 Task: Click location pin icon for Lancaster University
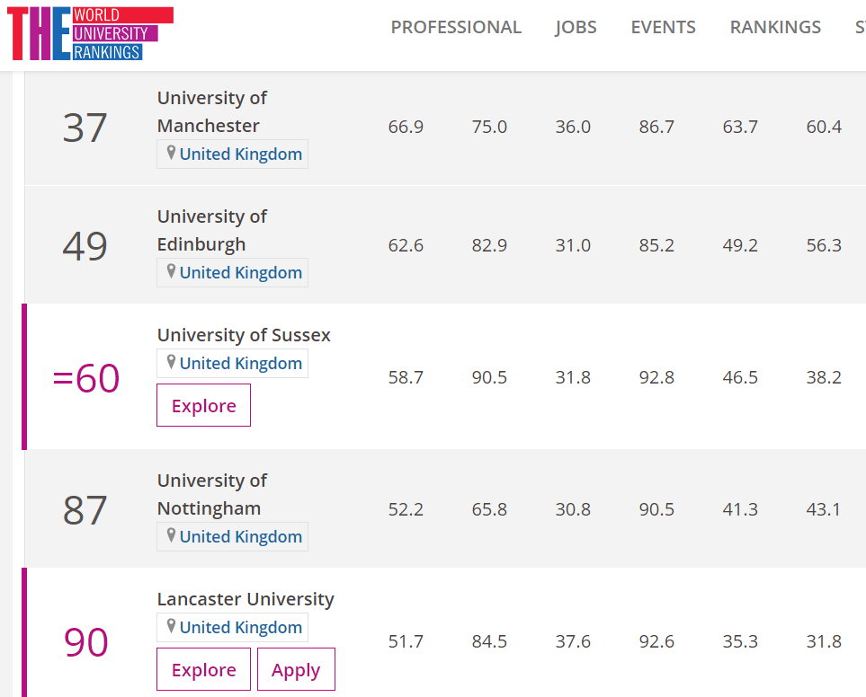pos(171,627)
